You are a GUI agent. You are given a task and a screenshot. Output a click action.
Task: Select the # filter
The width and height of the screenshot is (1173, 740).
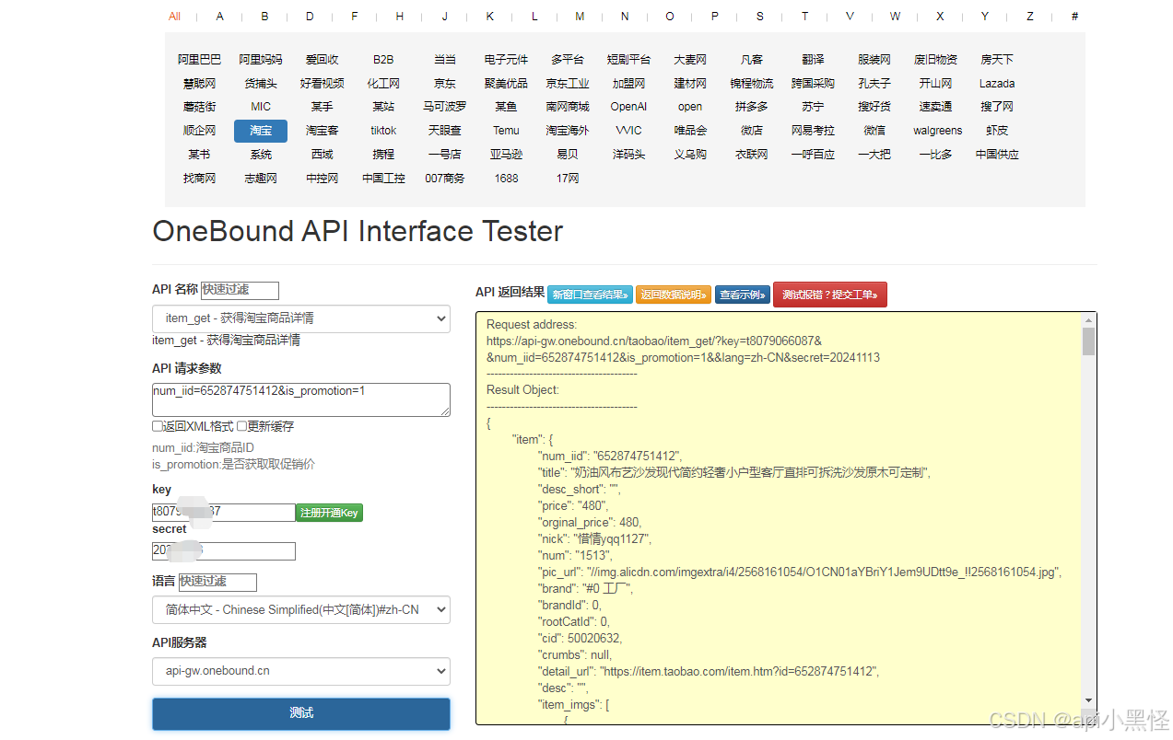pos(1074,17)
